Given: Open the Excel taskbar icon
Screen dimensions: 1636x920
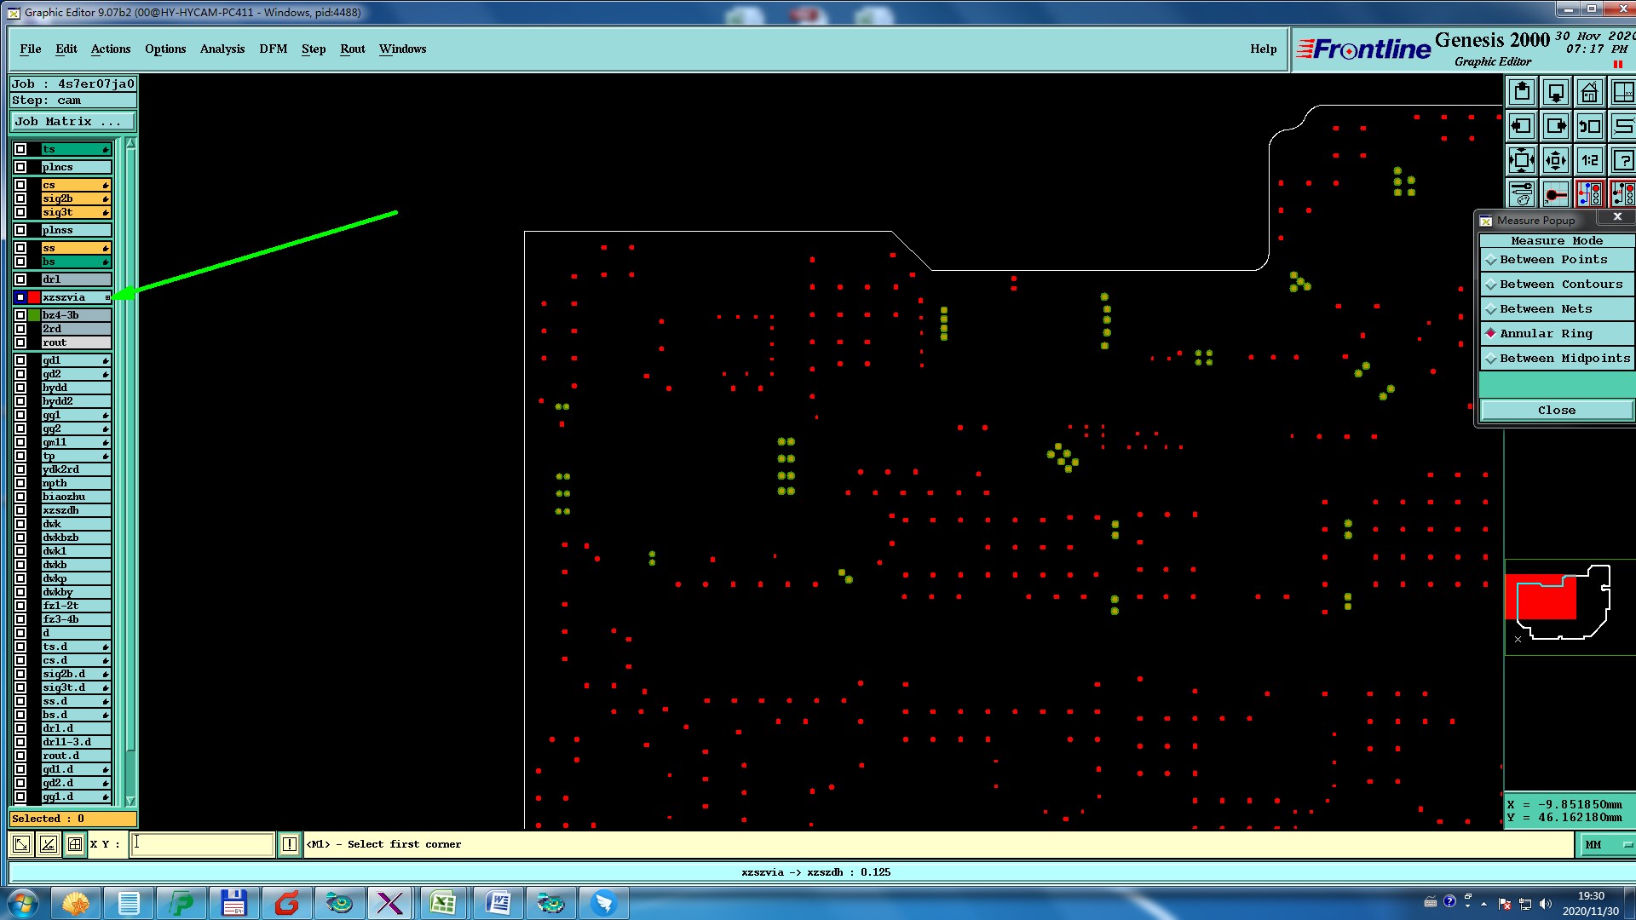Looking at the screenshot, I should click(443, 903).
